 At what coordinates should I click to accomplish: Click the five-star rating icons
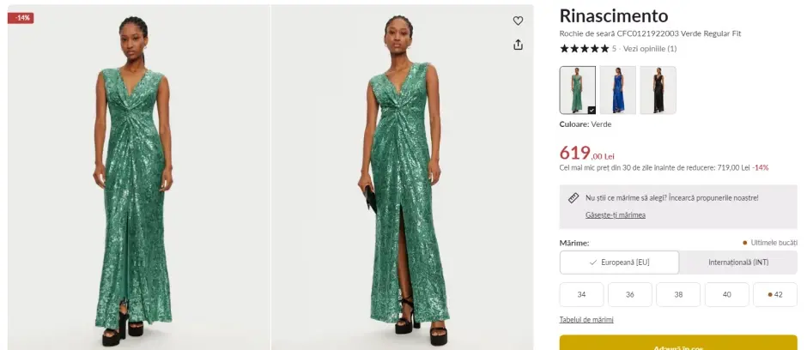(584, 49)
